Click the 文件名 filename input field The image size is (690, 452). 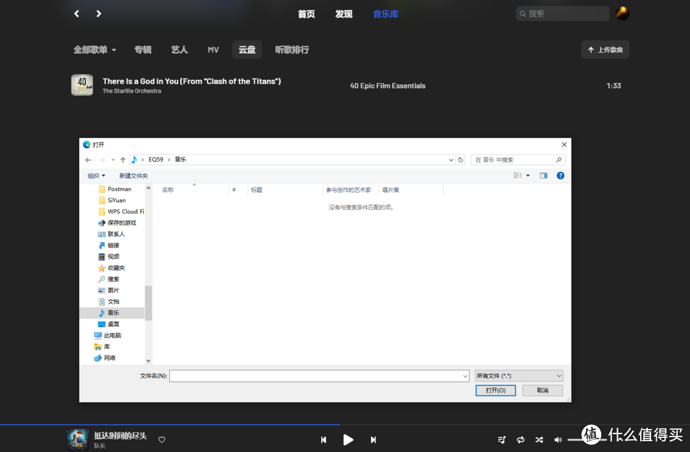[319, 376]
